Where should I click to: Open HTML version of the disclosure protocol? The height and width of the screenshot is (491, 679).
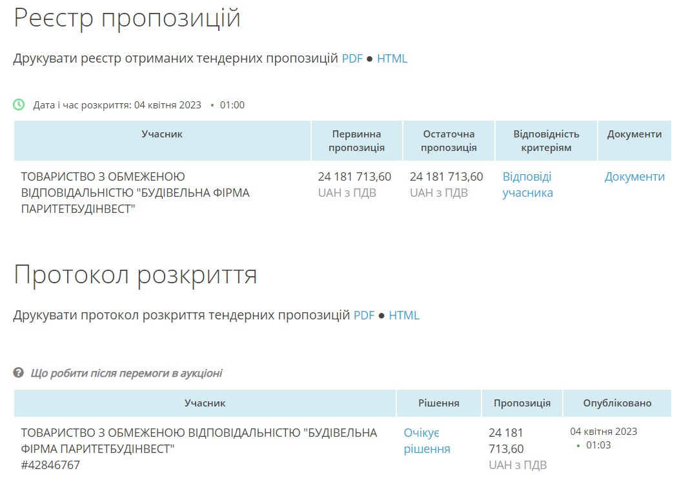pos(404,316)
